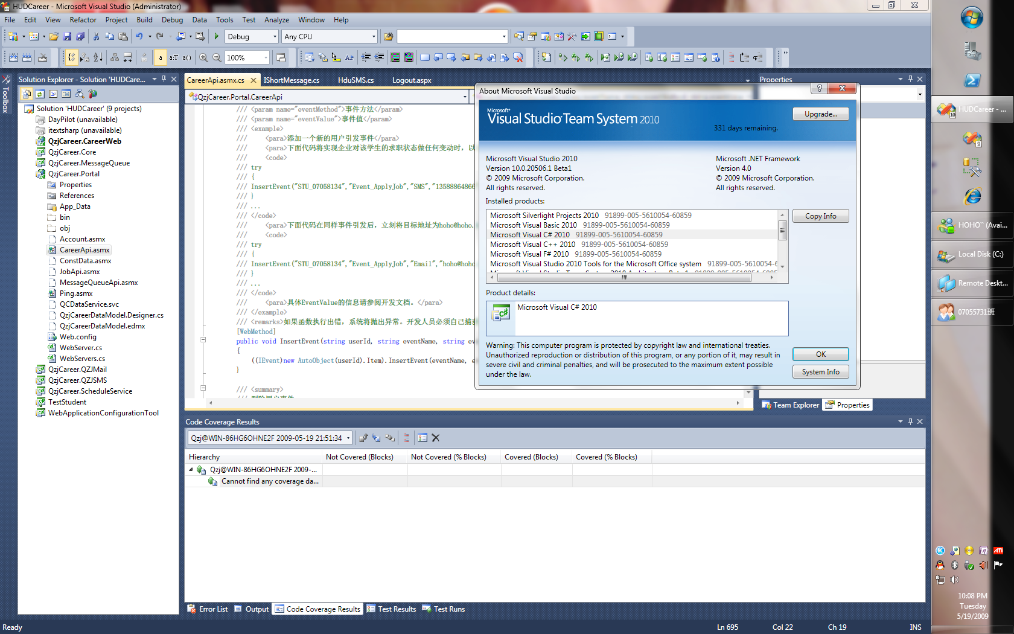This screenshot has width=1014, height=634.
Task: Open the Error List tab
Action: (208, 609)
